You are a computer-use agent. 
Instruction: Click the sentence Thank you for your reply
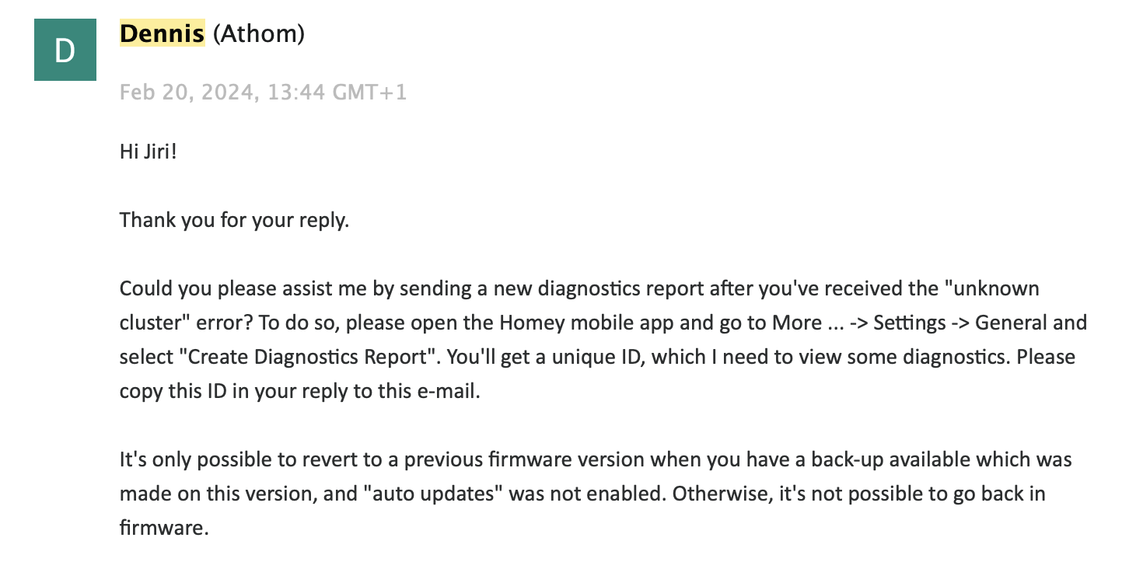[235, 221]
